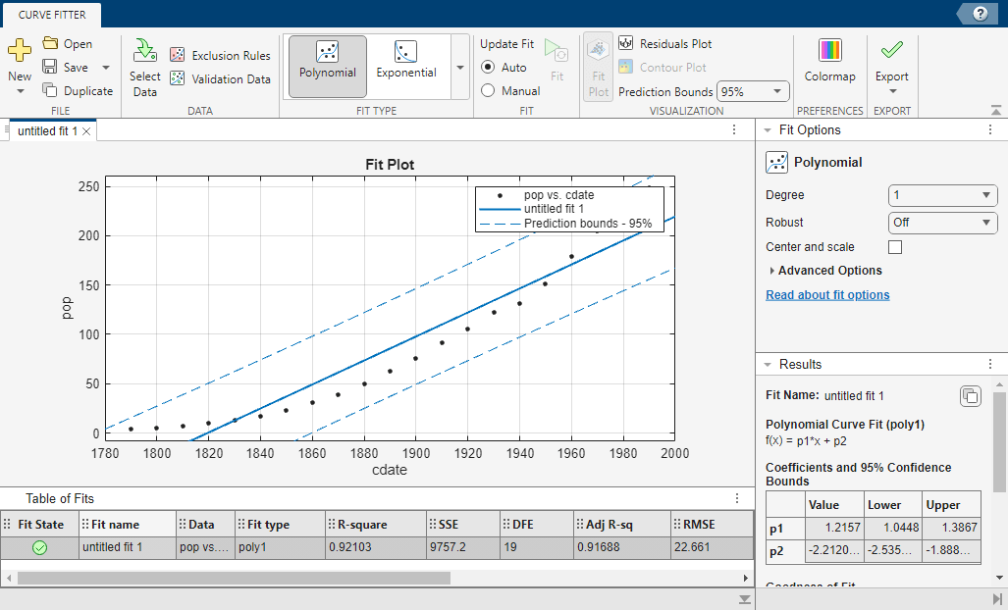Click the CURVE FITTER ribbon tab
Image resolution: width=1008 pixels, height=610 pixels.
52,15
